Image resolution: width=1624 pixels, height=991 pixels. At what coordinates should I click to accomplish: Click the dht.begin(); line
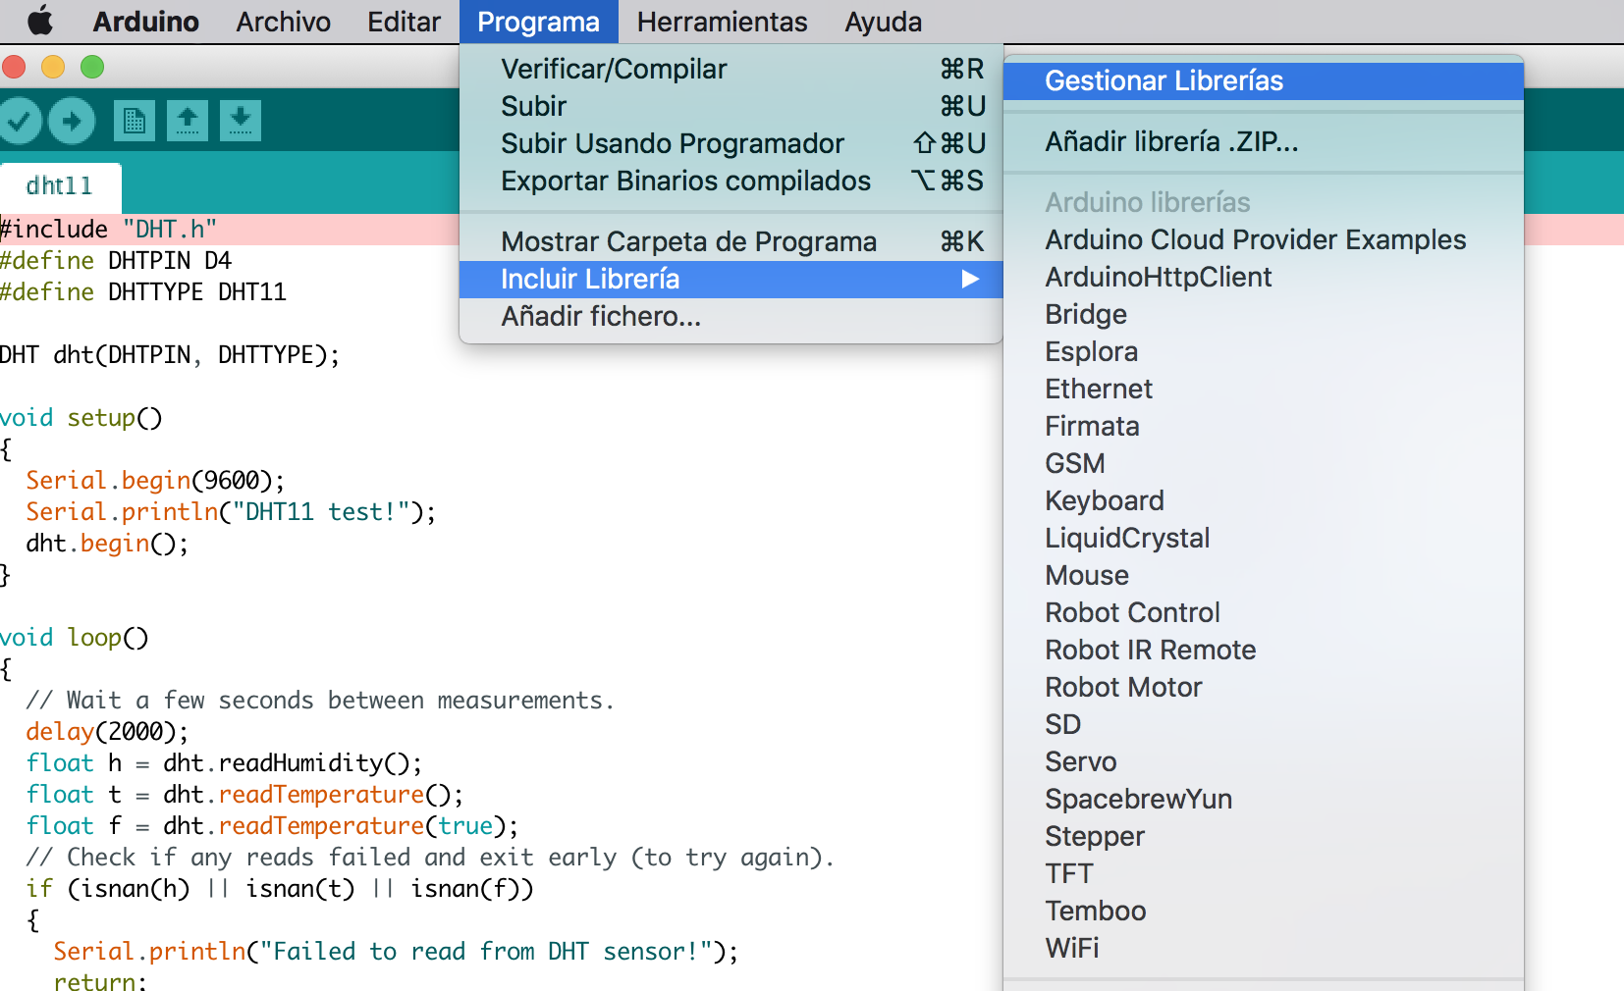pos(107,544)
